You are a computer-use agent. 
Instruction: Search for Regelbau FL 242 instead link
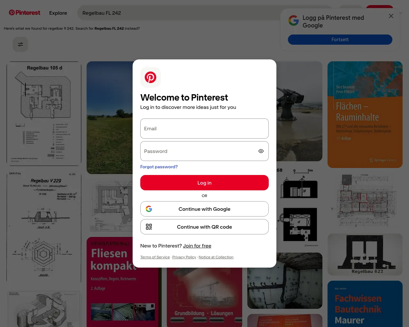[109, 28]
